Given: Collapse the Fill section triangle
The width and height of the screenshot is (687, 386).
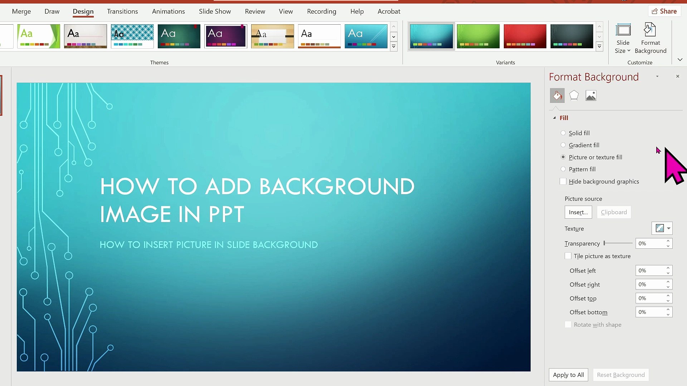Looking at the screenshot, I should 555,118.
